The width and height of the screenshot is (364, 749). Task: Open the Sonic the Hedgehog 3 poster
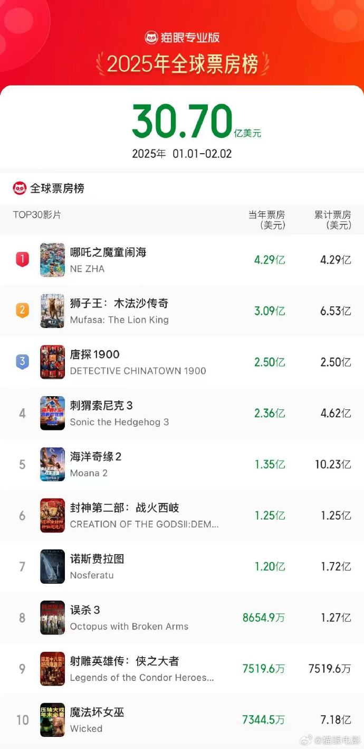(x=52, y=413)
